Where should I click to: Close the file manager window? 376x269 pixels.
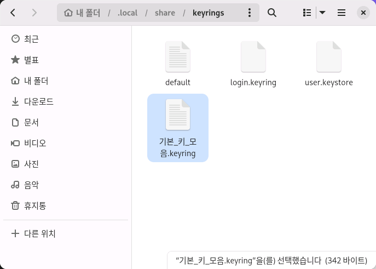tap(363, 13)
